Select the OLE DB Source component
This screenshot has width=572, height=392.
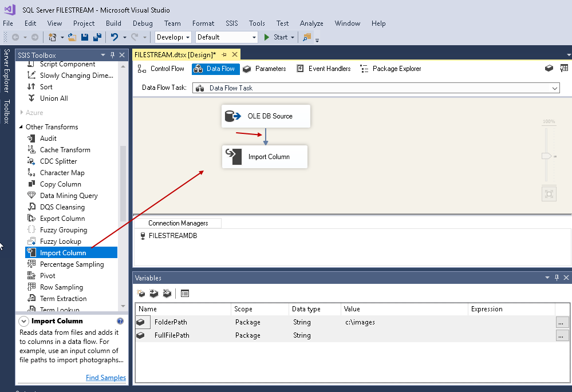pos(266,116)
